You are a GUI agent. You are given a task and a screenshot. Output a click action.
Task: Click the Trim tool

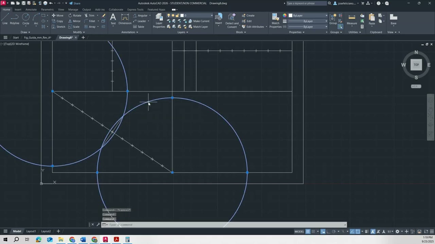click(89, 16)
